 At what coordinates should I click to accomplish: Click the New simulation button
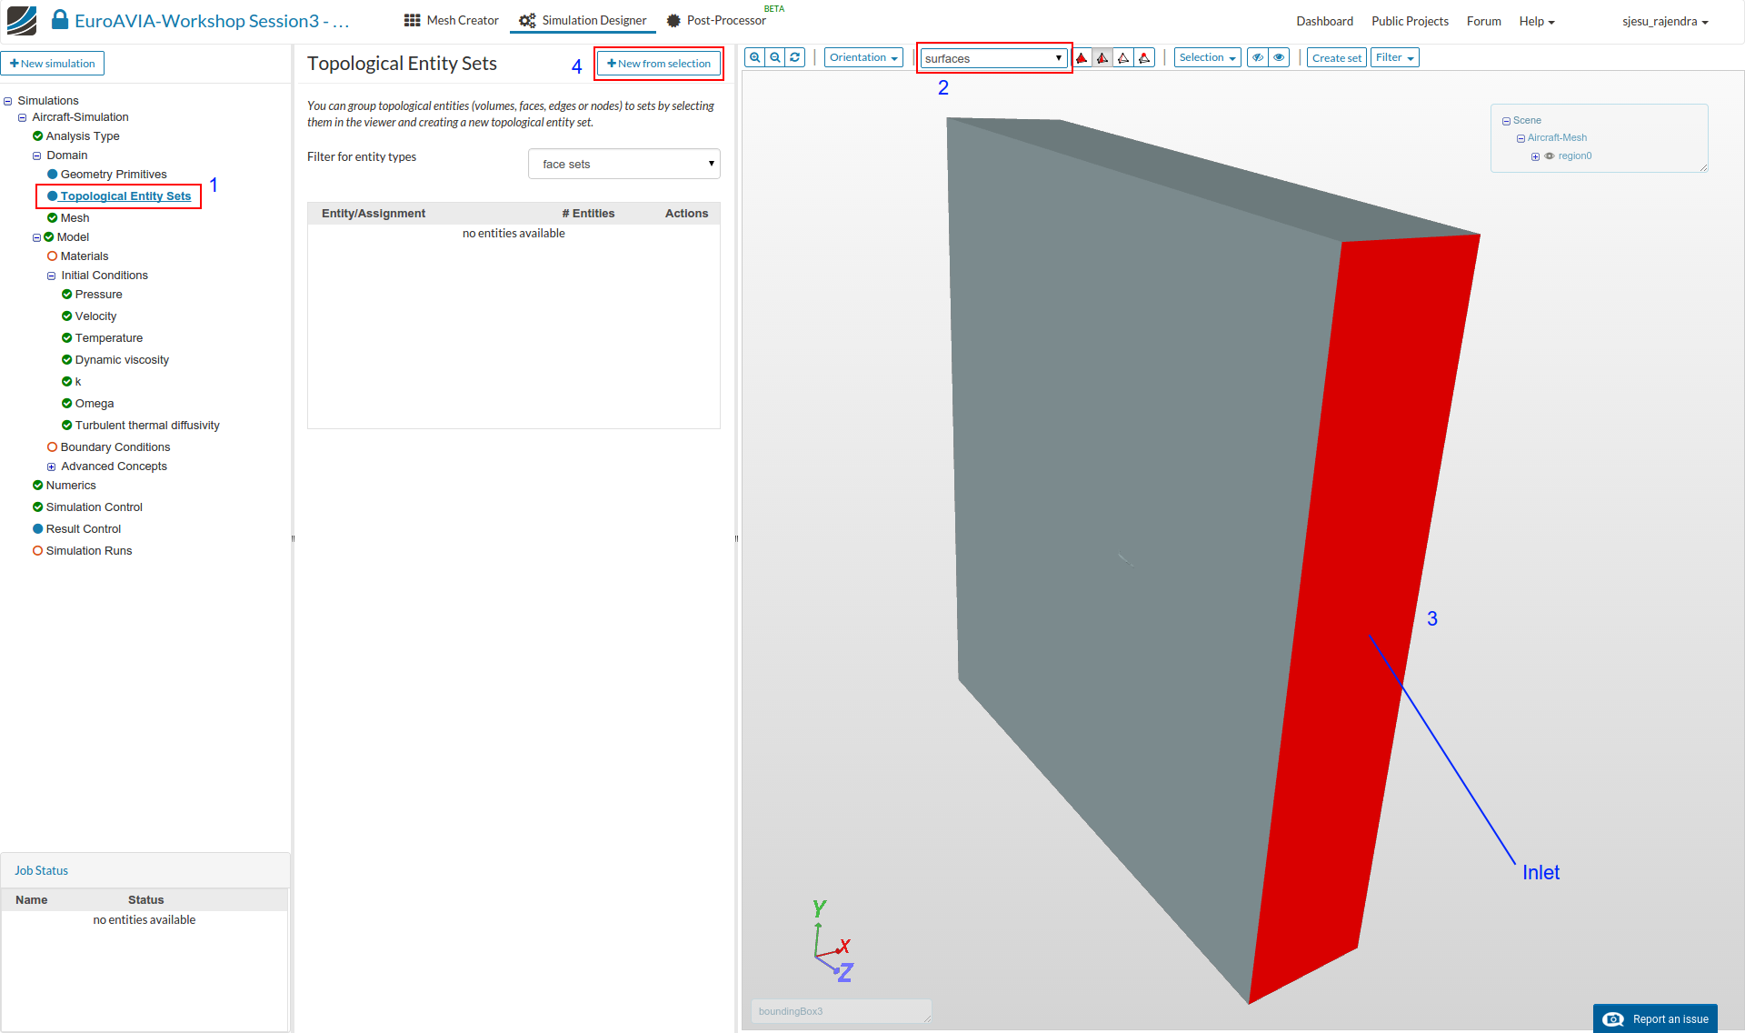coord(53,64)
